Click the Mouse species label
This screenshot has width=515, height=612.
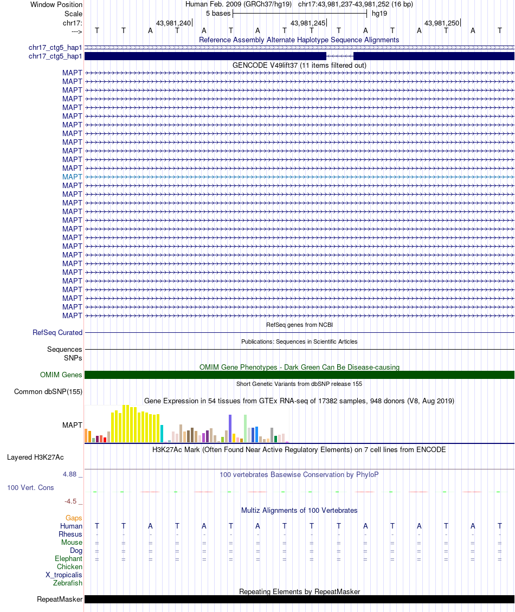pyautogui.click(x=72, y=543)
